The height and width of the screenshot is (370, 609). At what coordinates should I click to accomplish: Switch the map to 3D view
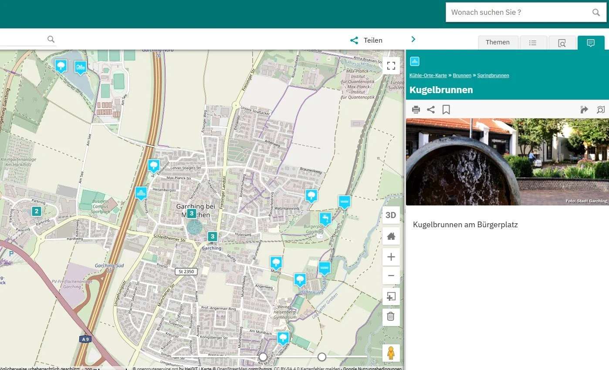[x=391, y=215]
